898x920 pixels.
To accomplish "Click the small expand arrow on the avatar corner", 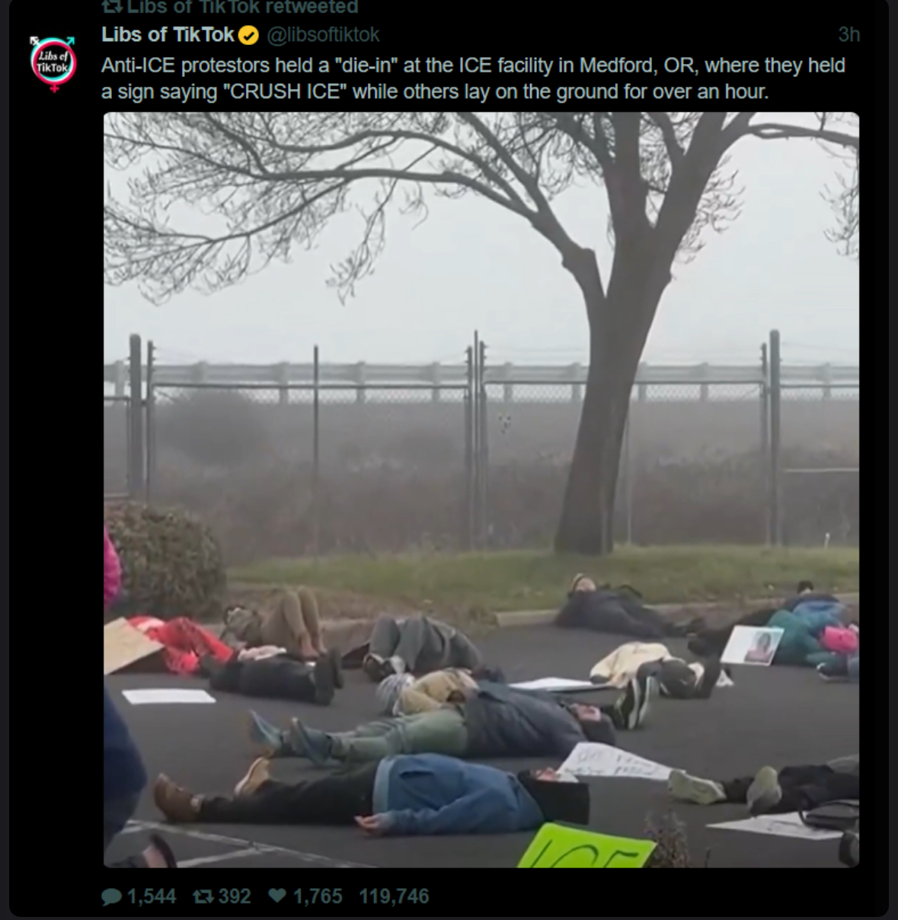I will click(x=34, y=40).
